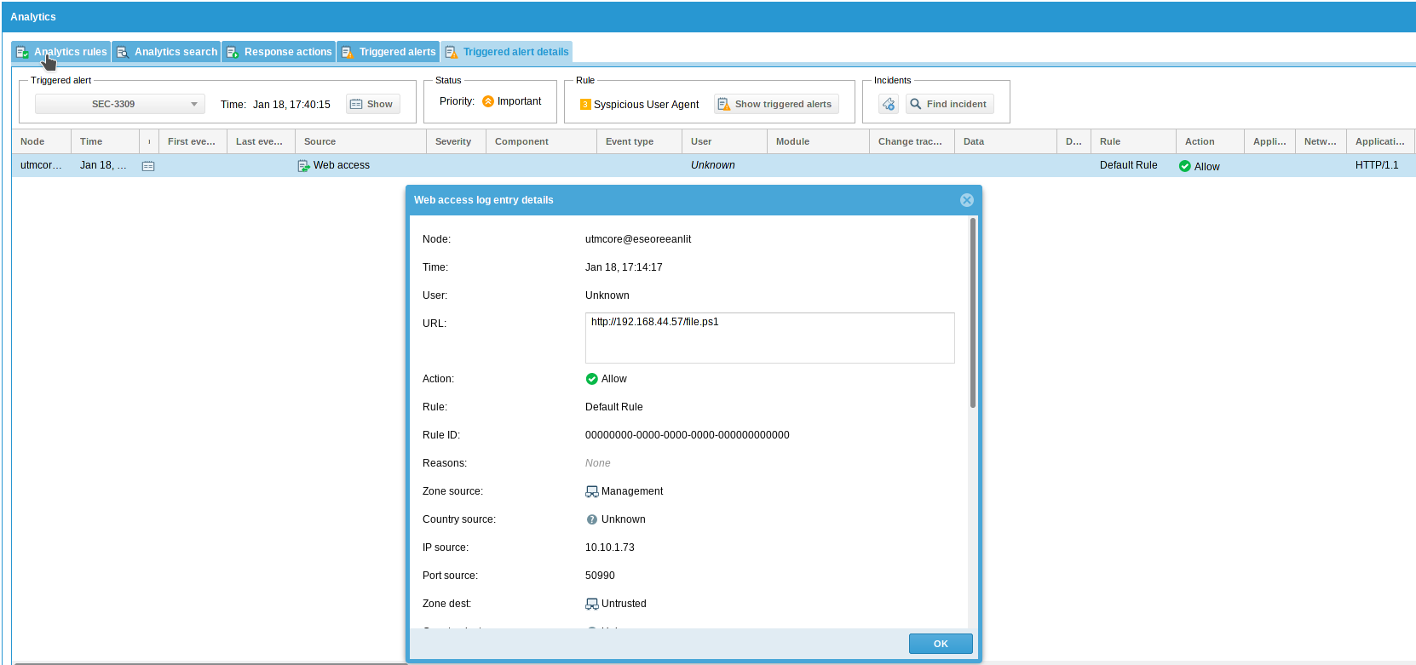
Task: Go to Triggered alerts tab
Action: 388,52
